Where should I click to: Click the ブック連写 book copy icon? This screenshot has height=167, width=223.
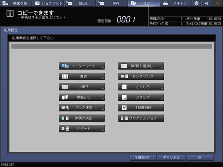65,108
